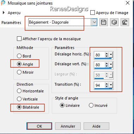
Task: Select Horizontale direction
Action: click(19, 91)
